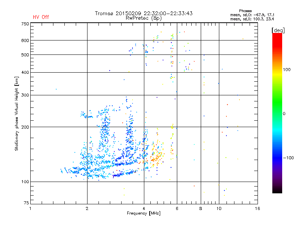Click y-axis tick label '75'
Screen dimensions: 303x227
27,203
